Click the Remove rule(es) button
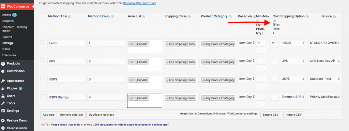The image size is (349, 131). [x=72, y=115]
